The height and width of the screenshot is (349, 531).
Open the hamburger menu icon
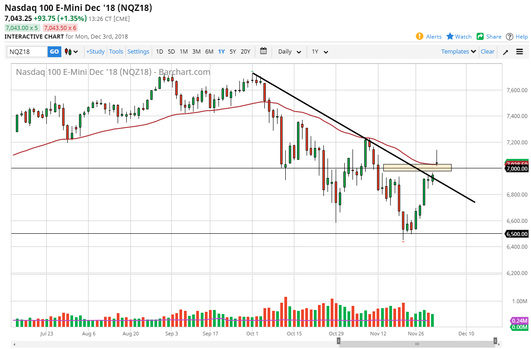pos(520,52)
